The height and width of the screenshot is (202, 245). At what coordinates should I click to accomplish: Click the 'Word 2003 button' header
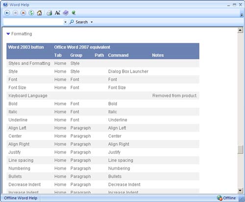tap(26, 47)
